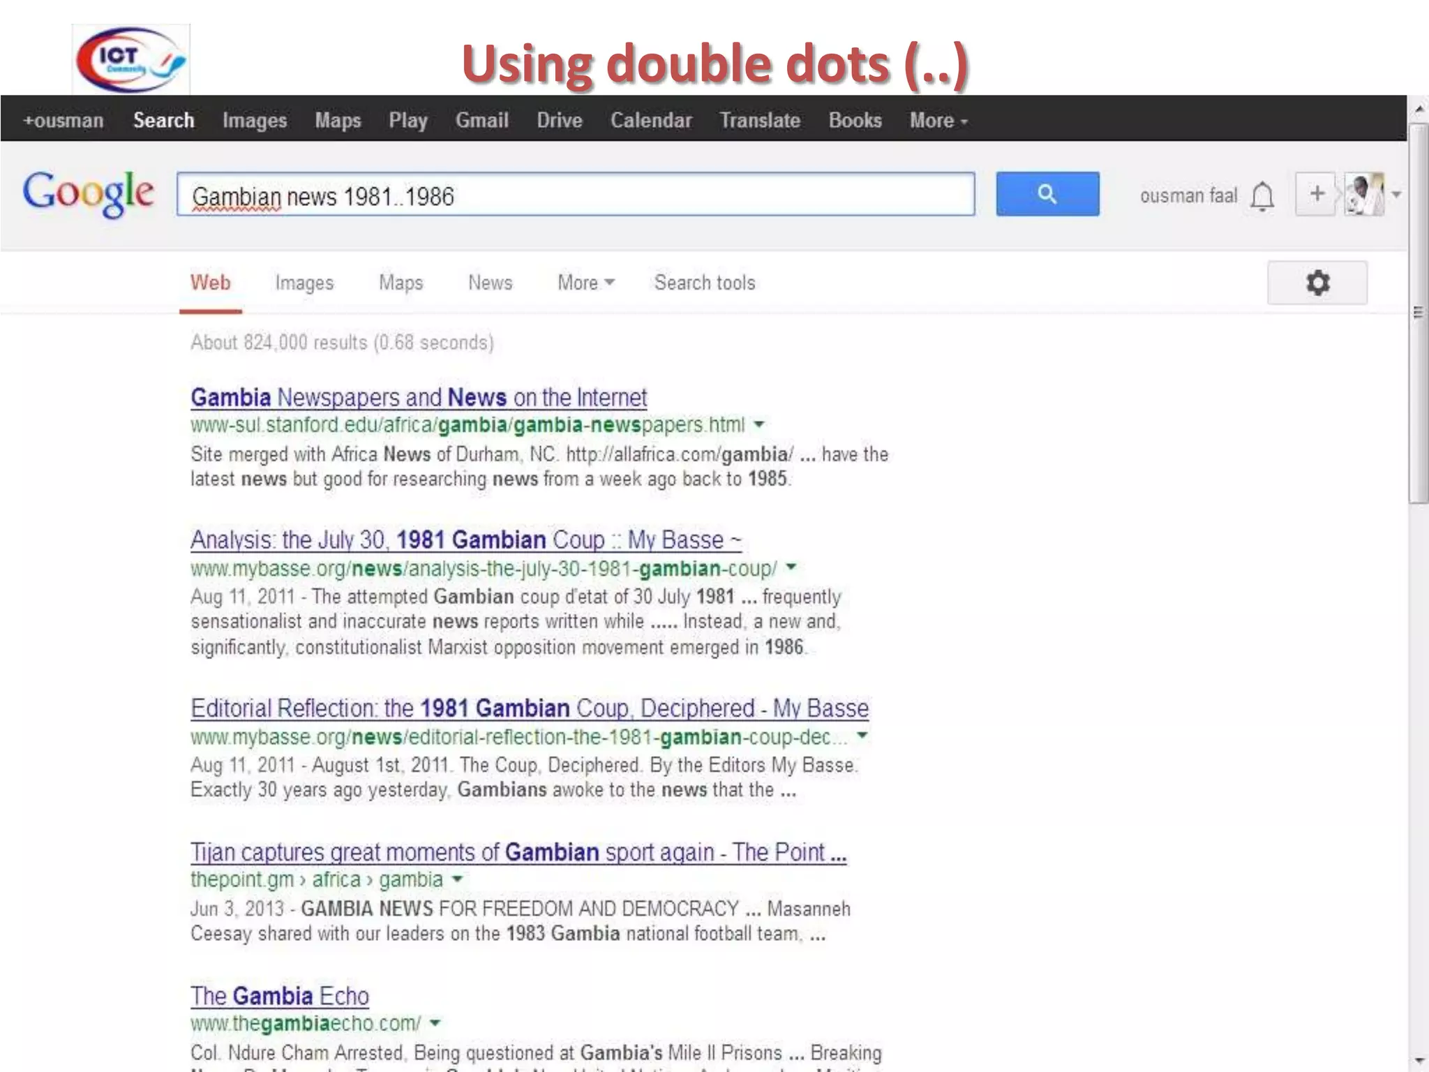Expand arrow beside thegambiaecho.com URL

pyautogui.click(x=435, y=1023)
